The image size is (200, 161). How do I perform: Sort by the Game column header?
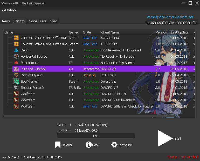point(9,32)
